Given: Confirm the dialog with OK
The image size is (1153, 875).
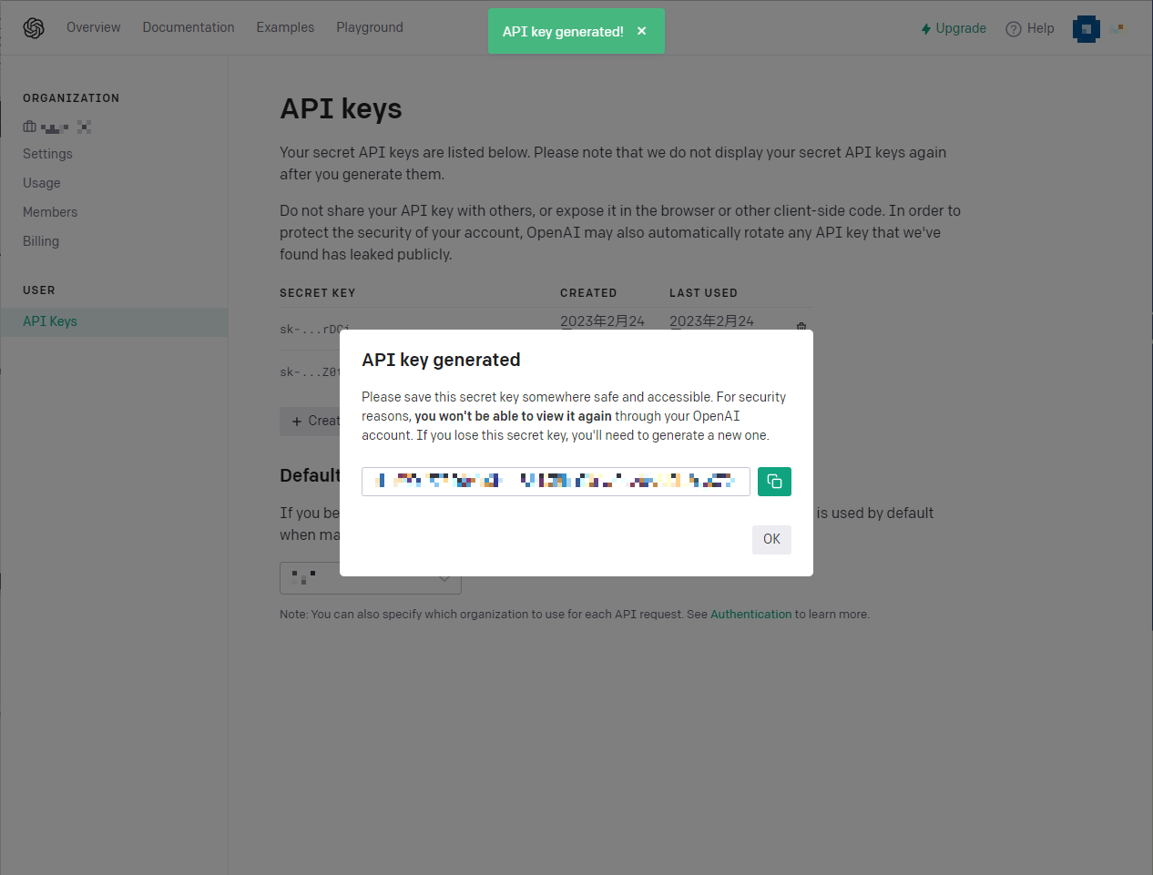Looking at the screenshot, I should (x=771, y=539).
